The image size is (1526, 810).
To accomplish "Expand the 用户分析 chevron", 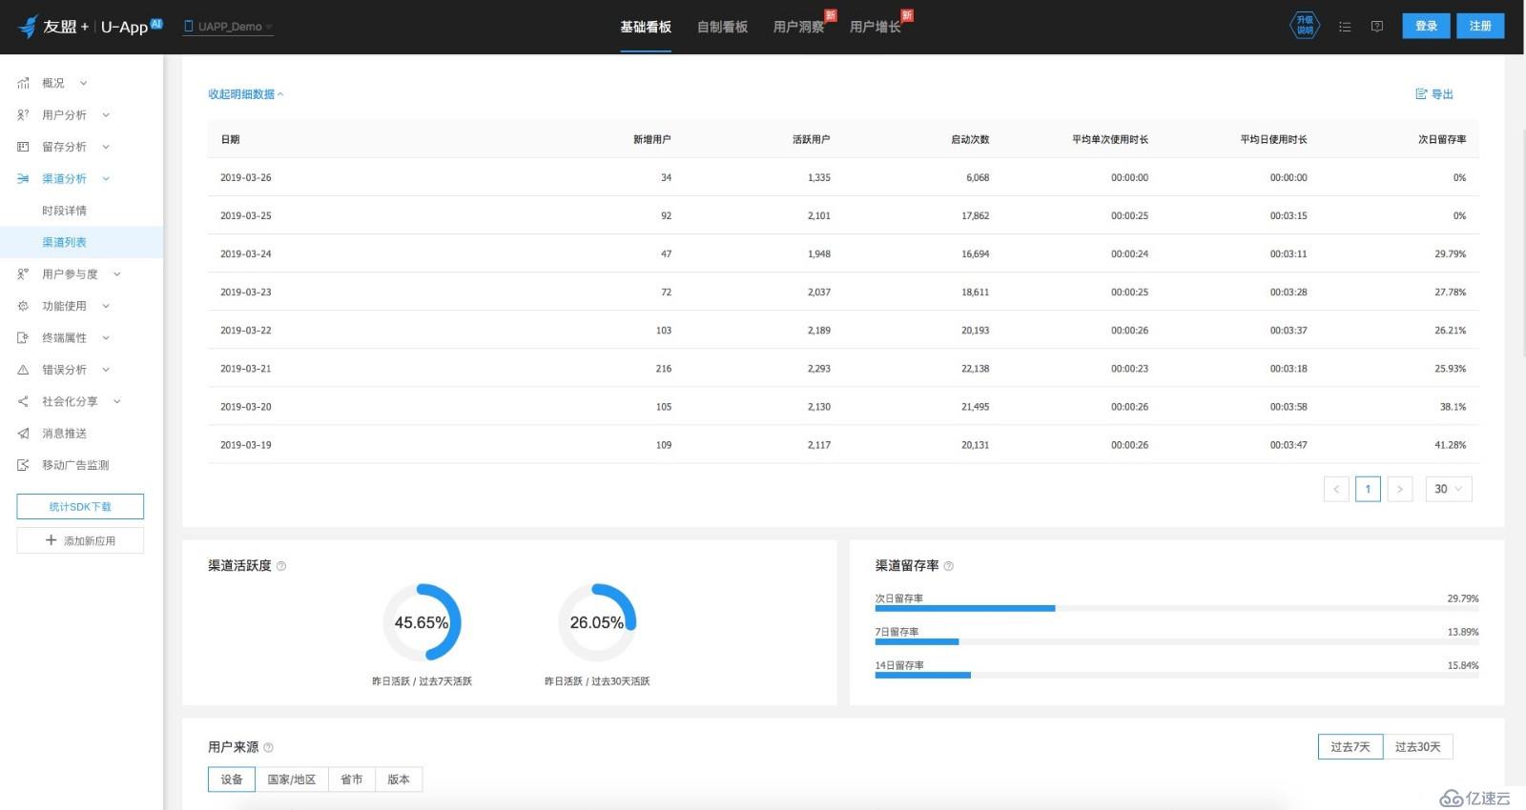I will coord(106,115).
